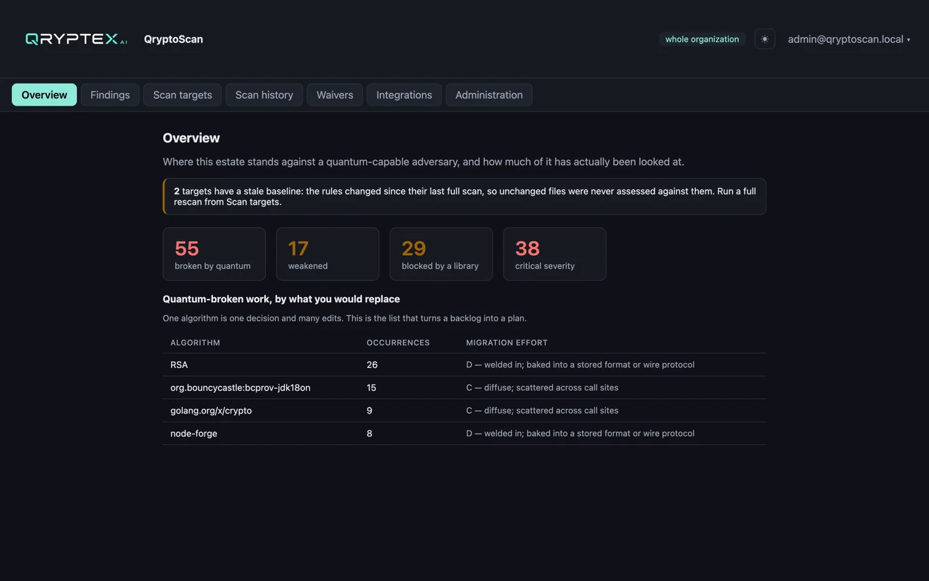929x581 pixels.
Task: Go to the Scan history tab
Action: (x=264, y=95)
